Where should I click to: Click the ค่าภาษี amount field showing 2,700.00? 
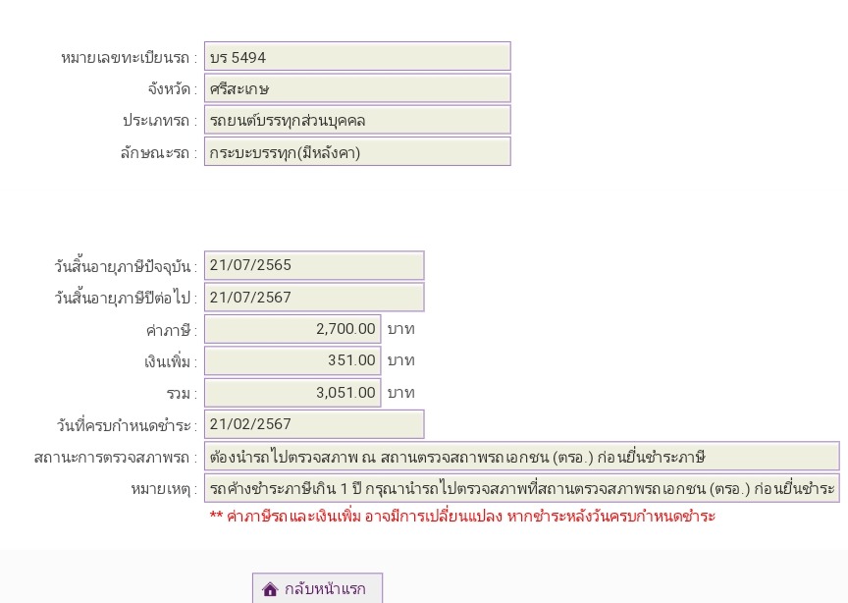coord(292,329)
